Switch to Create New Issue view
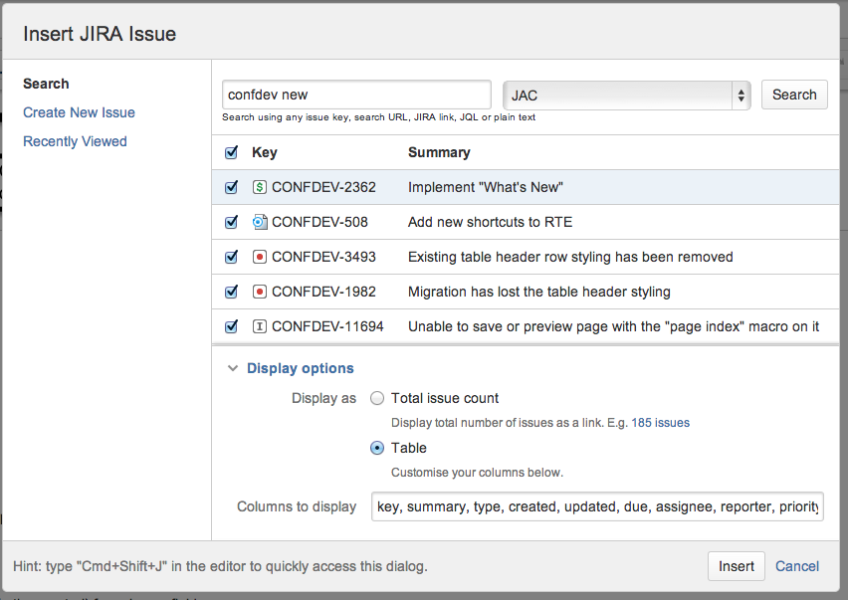The height and width of the screenshot is (600, 848). (x=79, y=112)
